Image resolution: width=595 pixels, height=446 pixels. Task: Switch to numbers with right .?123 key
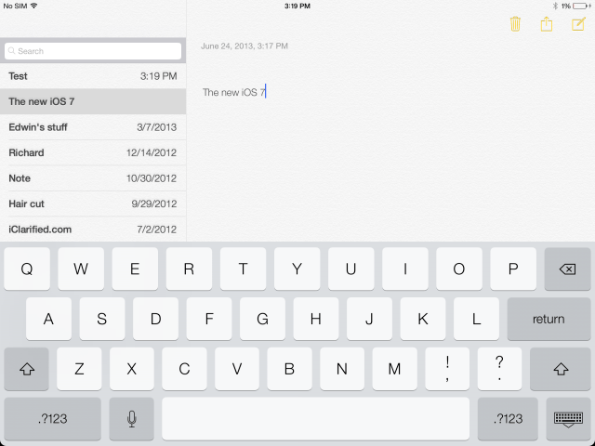tap(508, 419)
